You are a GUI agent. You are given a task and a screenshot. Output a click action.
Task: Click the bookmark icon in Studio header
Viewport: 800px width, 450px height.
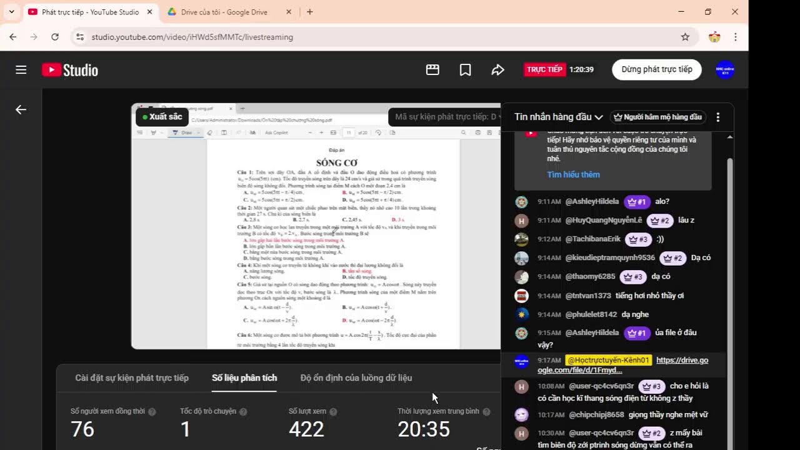[465, 70]
